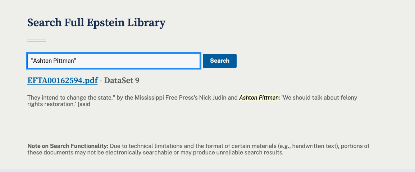This screenshot has height=172, width=415.
Task: Click "felony" in the result snippet
Action: [x=348, y=97]
